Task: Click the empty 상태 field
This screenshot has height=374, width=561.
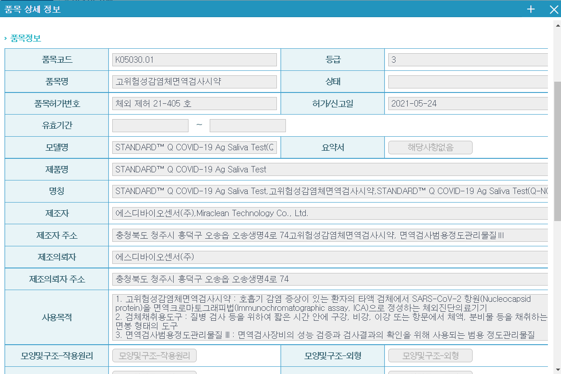Action: click(468, 82)
